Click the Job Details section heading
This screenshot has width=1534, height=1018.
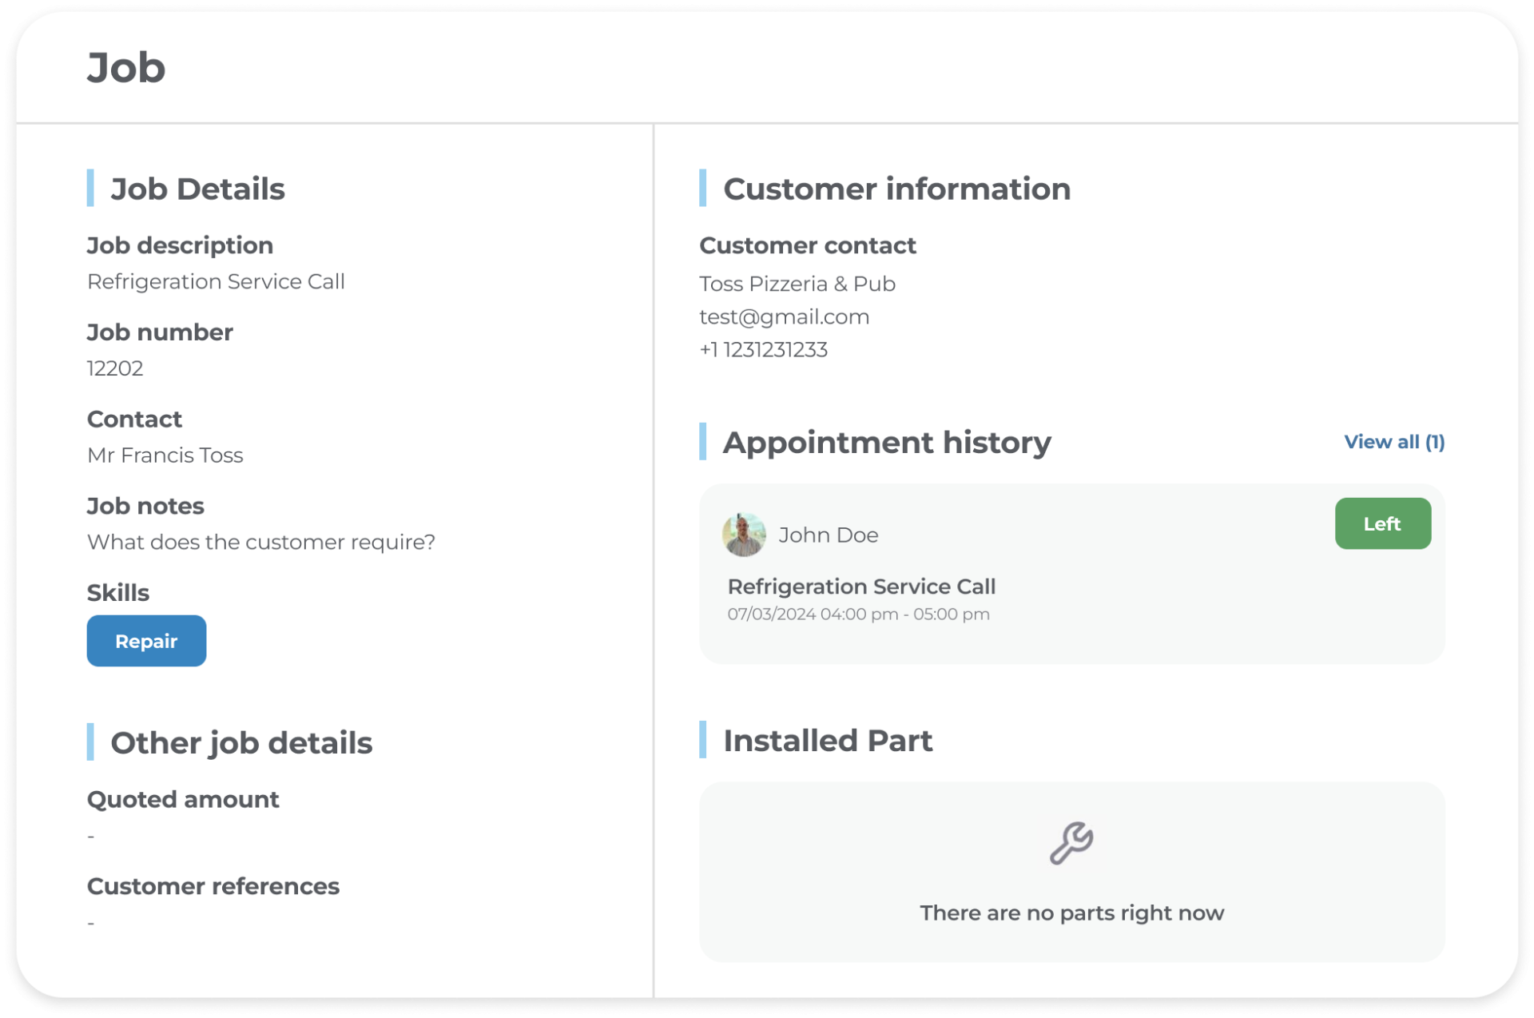click(197, 189)
